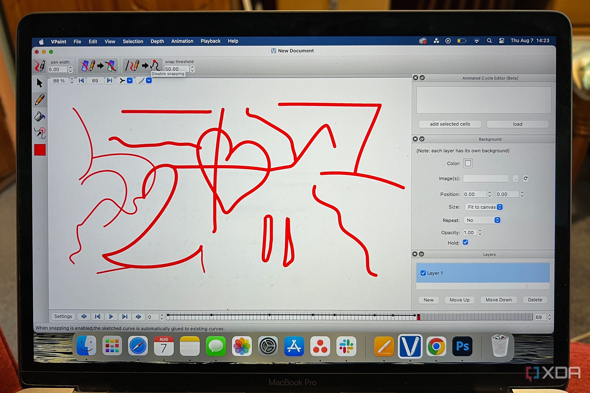Select the Sketch pencil tool
The height and width of the screenshot is (393, 590).
[x=40, y=100]
